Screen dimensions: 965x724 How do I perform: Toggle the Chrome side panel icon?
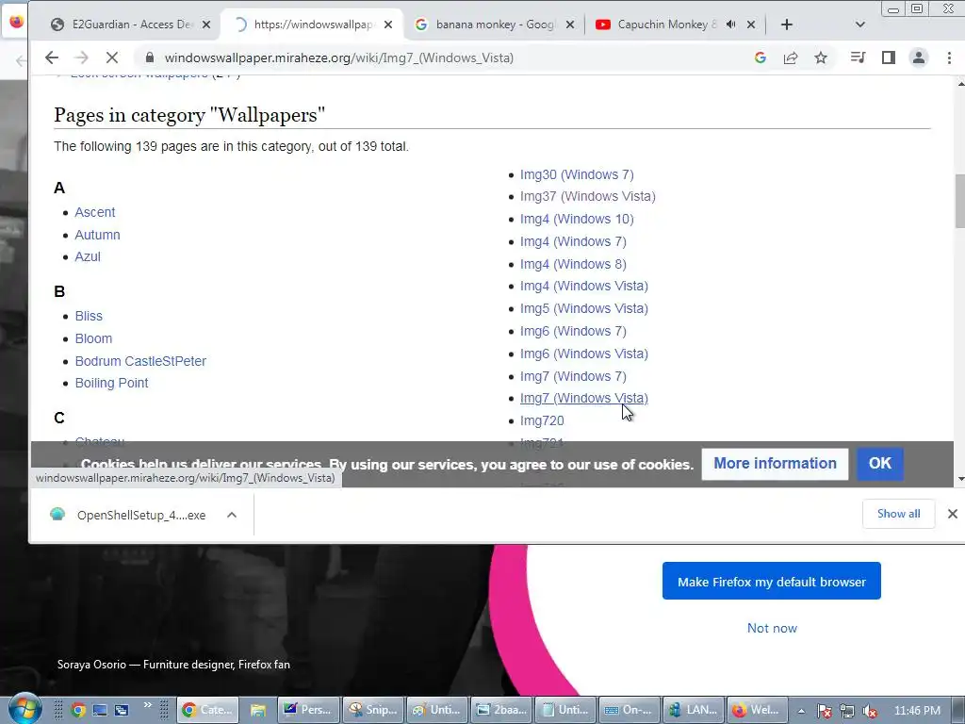point(888,58)
